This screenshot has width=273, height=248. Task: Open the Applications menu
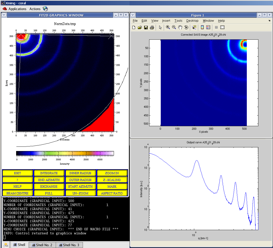pyautogui.click(x=17, y=9)
